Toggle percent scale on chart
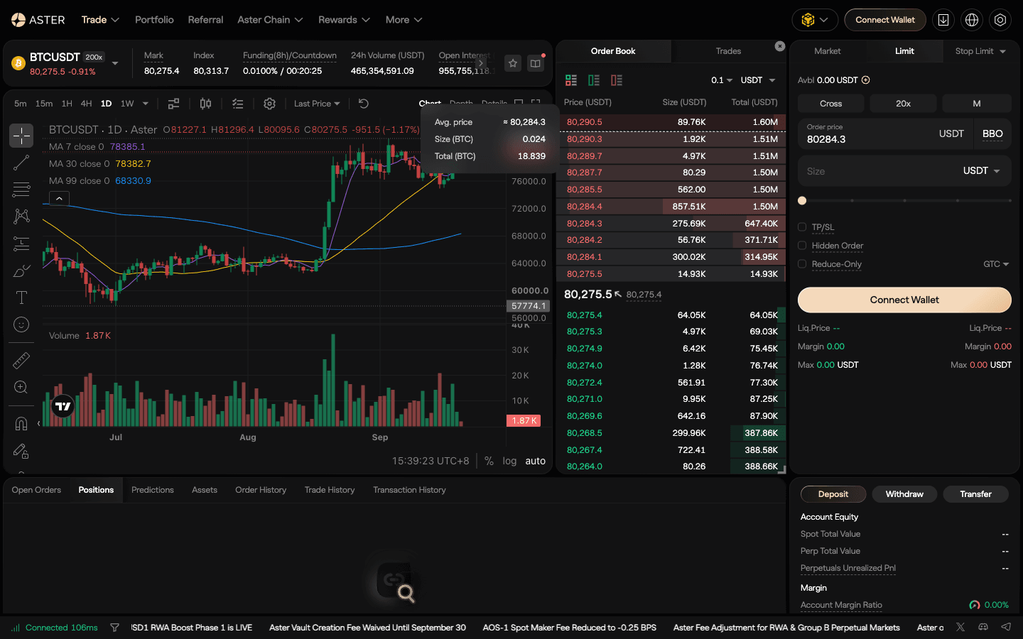This screenshot has width=1023, height=639. 489,461
